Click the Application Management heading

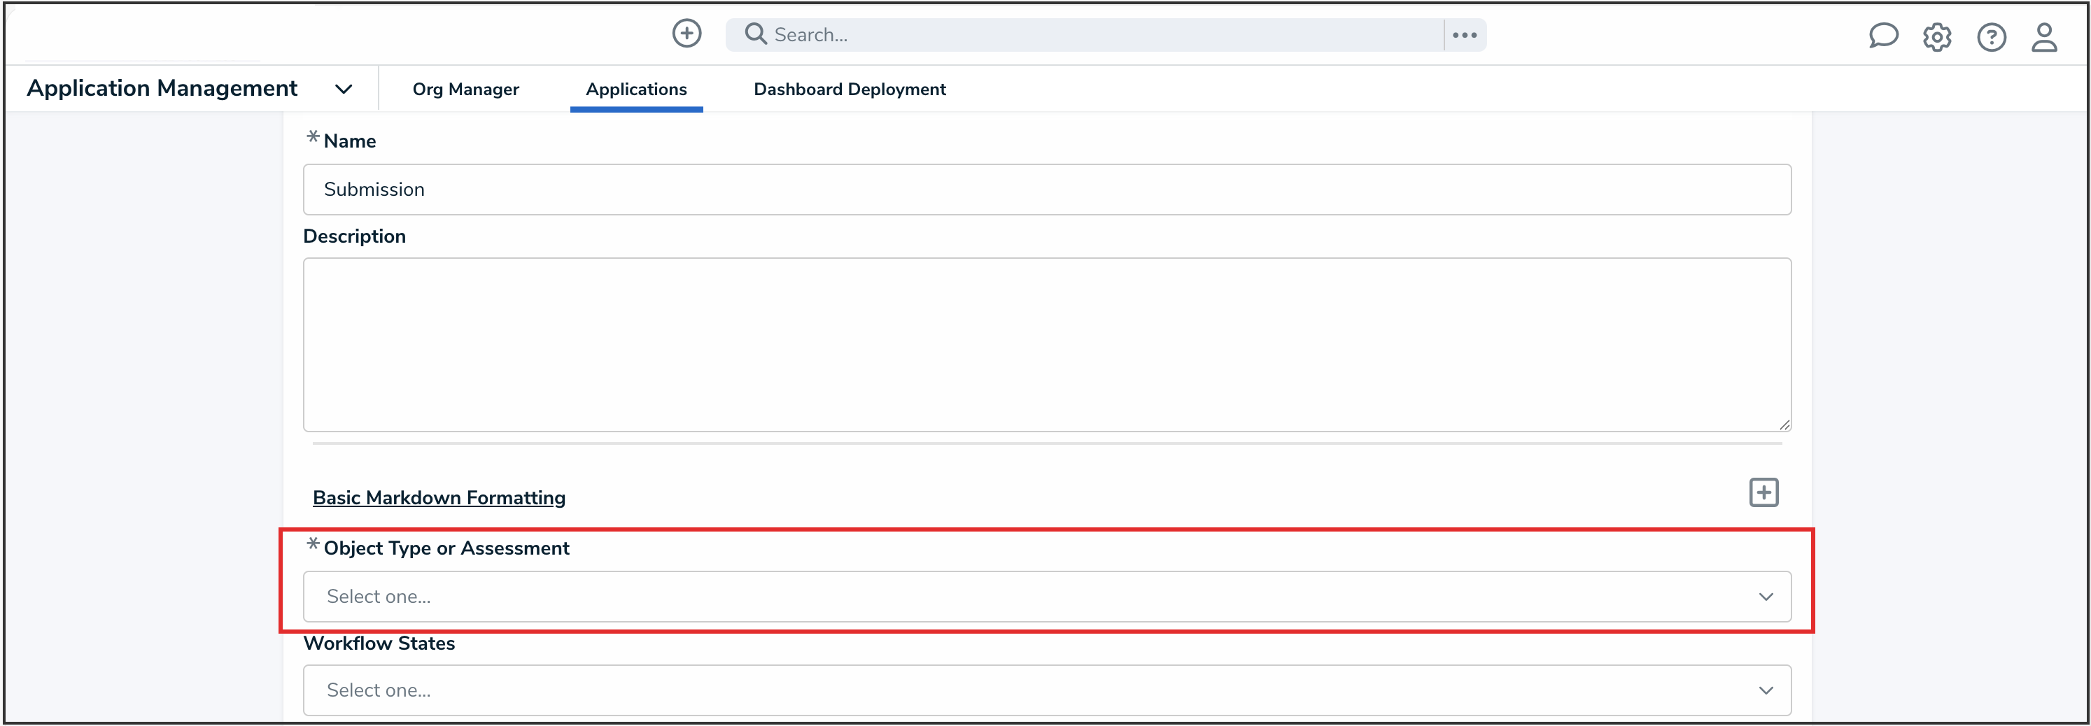pyautogui.click(x=161, y=87)
